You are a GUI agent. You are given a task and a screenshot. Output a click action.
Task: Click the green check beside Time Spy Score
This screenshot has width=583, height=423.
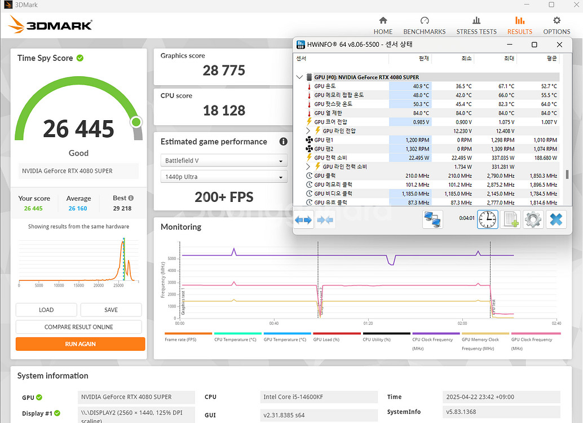pos(80,58)
